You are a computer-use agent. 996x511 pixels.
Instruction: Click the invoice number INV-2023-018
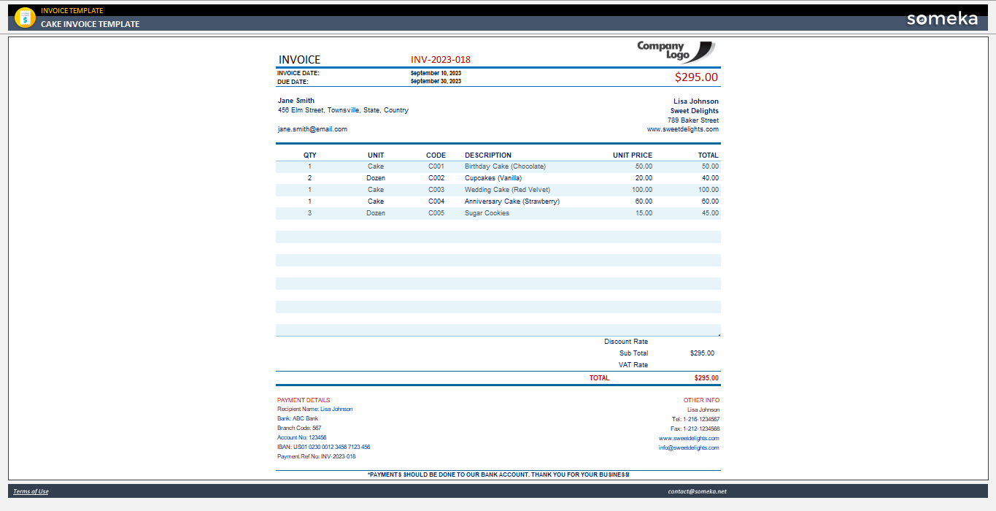441,59
